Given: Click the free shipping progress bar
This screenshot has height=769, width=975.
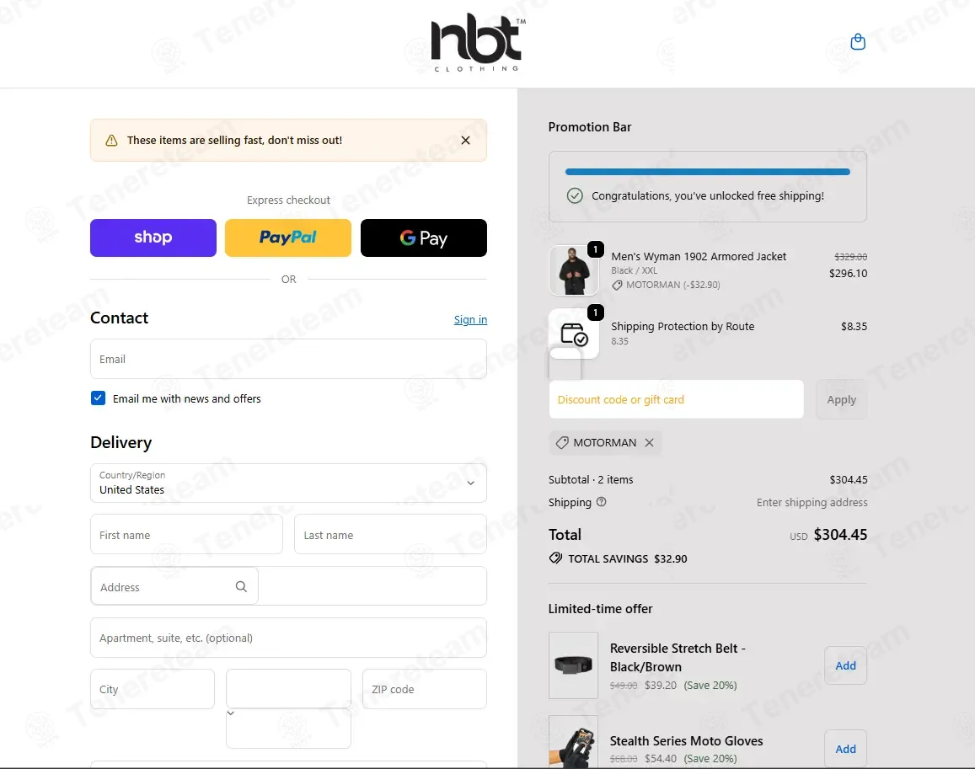Looking at the screenshot, I should click(x=708, y=172).
